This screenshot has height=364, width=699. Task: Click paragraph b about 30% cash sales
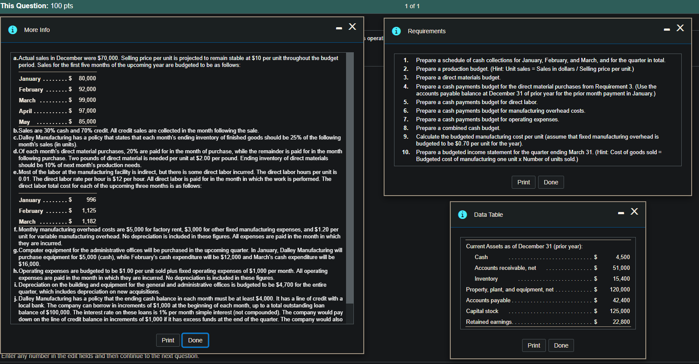click(x=136, y=130)
